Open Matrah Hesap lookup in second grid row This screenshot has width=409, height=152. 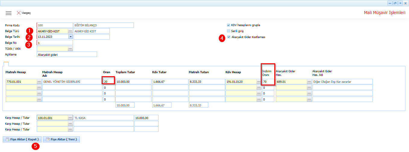39,87
